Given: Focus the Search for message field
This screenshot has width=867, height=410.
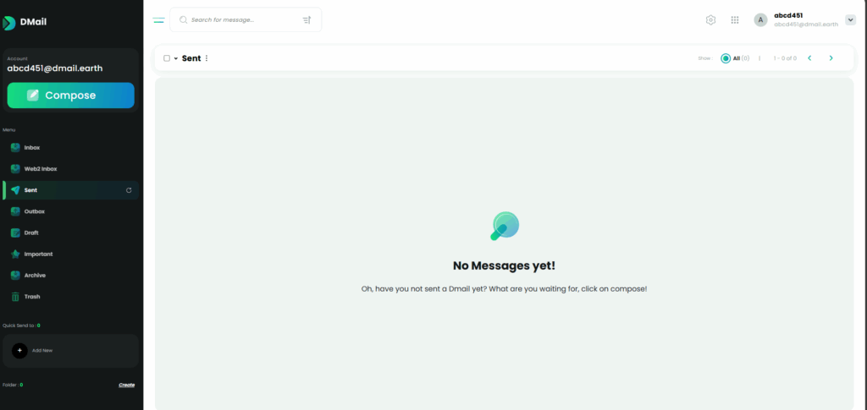Looking at the screenshot, I should (x=241, y=19).
